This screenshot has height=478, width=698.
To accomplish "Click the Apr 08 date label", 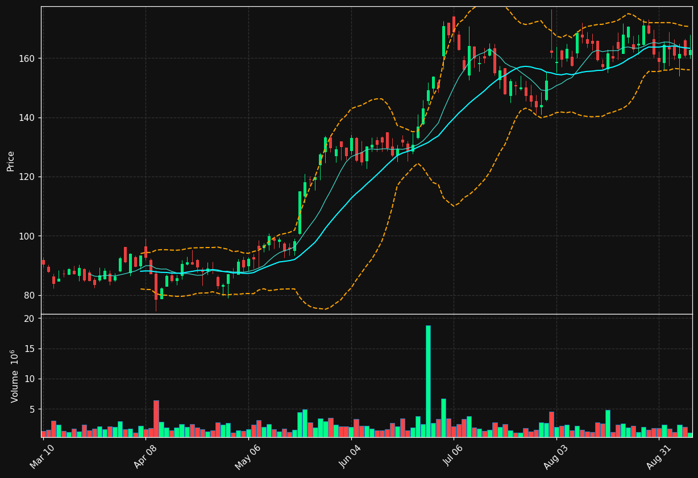I will [146, 458].
